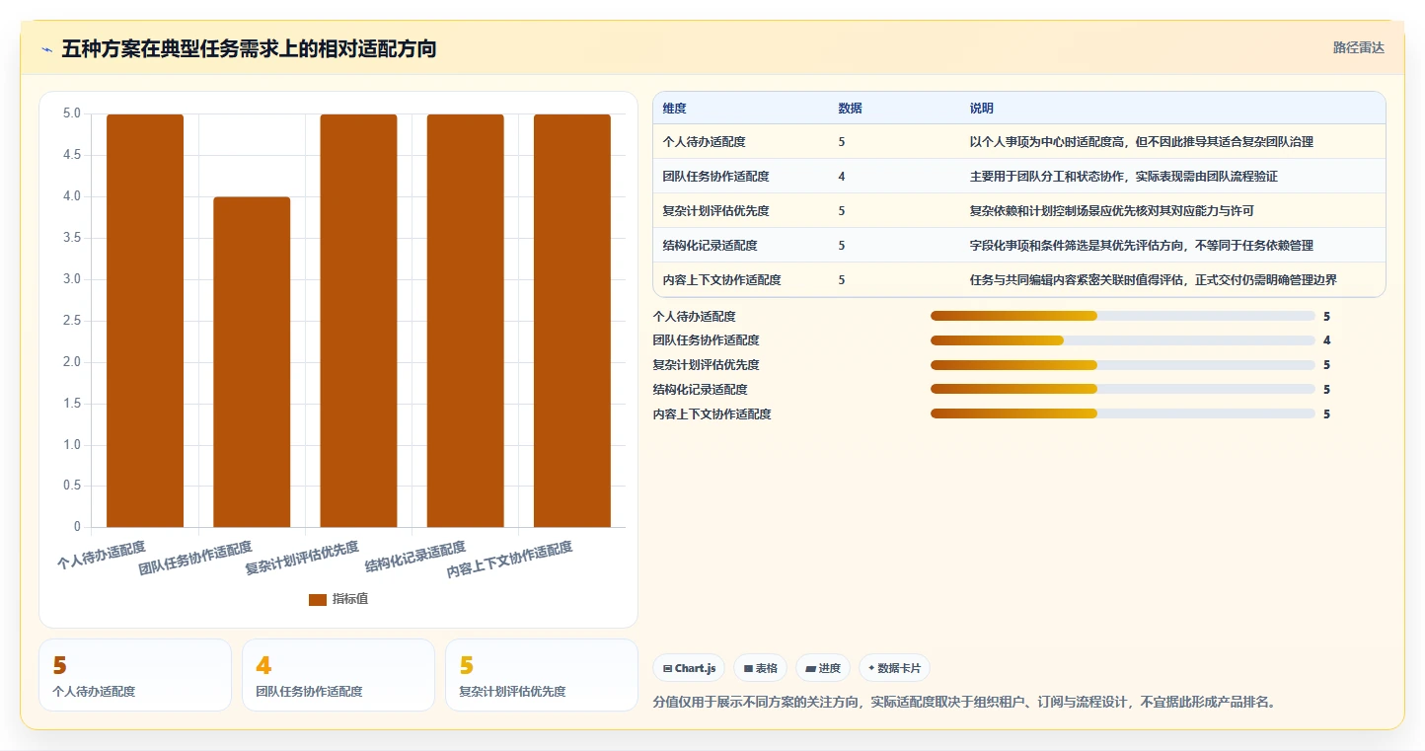Image resolution: width=1425 pixels, height=751 pixels.
Task: Click the description starting 主要用于团队分工和状态协作
Action: coord(1124,177)
